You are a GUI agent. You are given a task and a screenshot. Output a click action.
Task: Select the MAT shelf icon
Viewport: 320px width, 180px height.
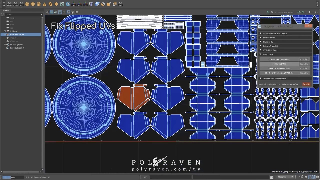point(80,4)
